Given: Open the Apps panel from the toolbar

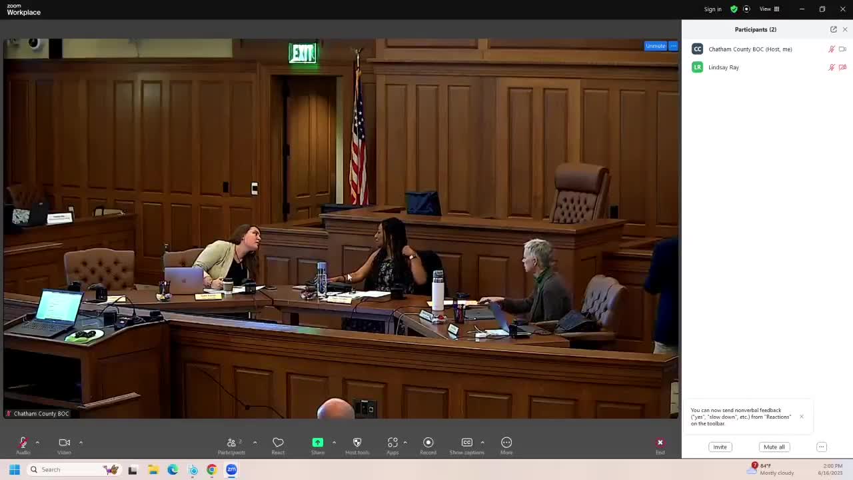Looking at the screenshot, I should tap(393, 445).
